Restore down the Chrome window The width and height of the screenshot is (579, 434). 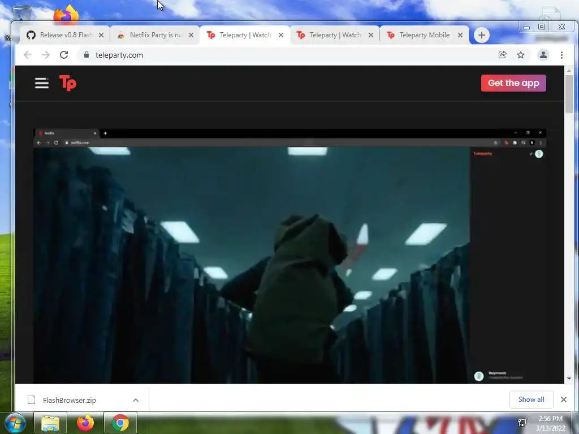click(542, 27)
